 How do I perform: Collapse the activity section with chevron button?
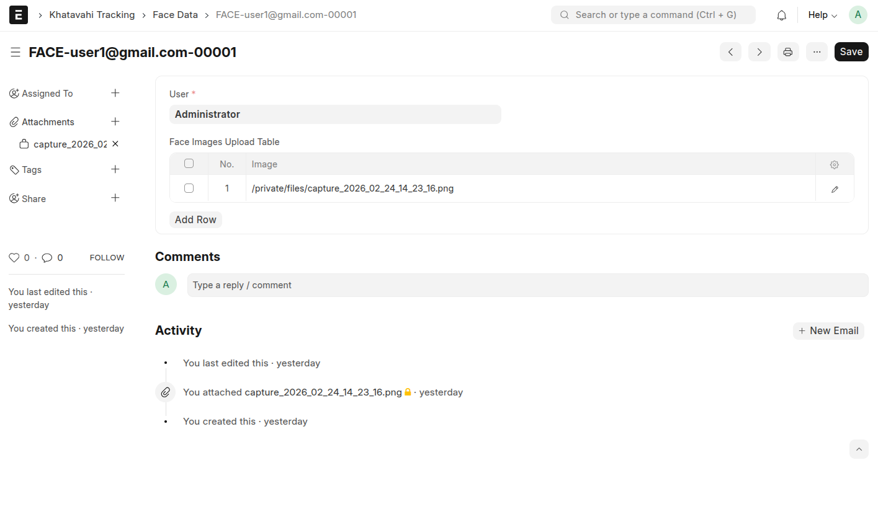pyautogui.click(x=859, y=449)
